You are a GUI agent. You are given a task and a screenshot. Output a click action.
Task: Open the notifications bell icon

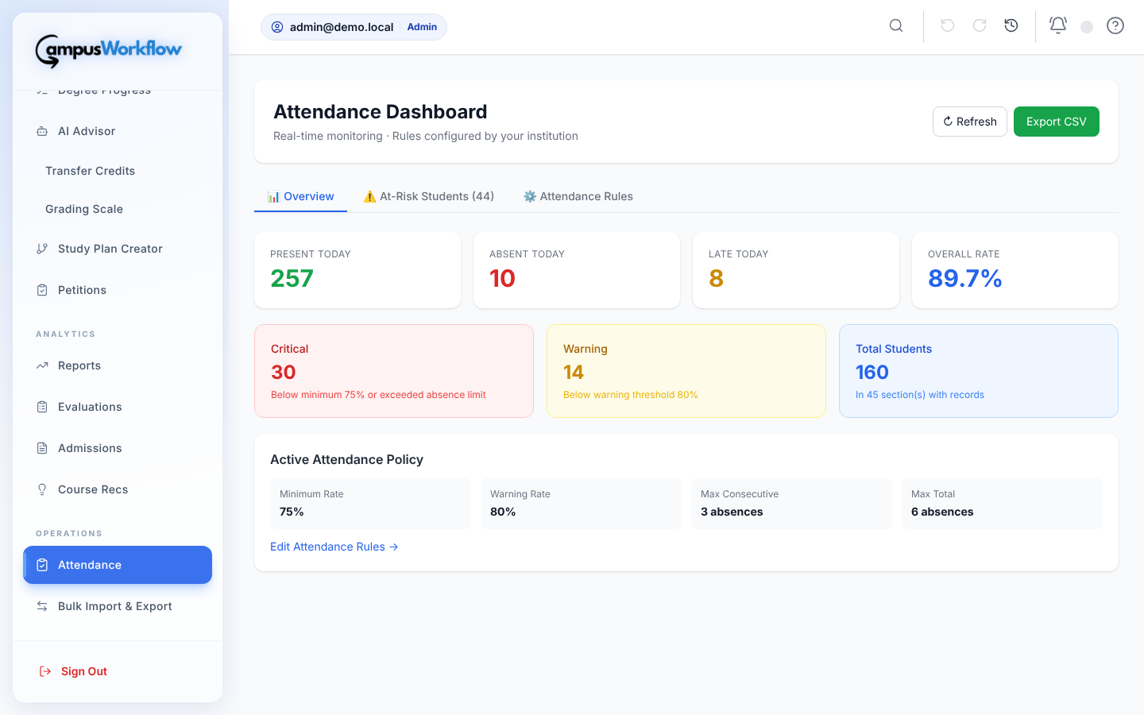(x=1058, y=25)
